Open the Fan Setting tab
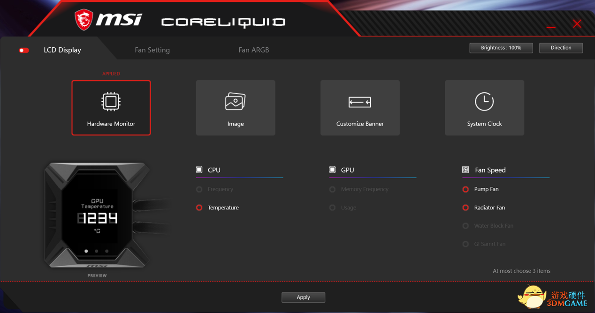Viewport: 595px width, 313px height. (x=153, y=50)
